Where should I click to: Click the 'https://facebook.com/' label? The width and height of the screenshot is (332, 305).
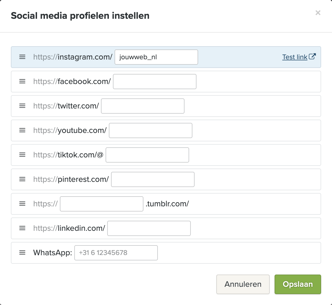coord(72,82)
